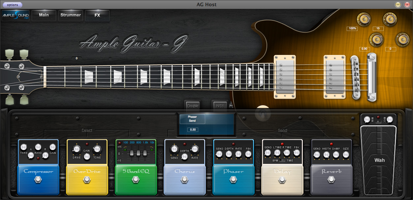Toggle the Double button
The height and width of the screenshot is (200, 413).
(193, 106)
